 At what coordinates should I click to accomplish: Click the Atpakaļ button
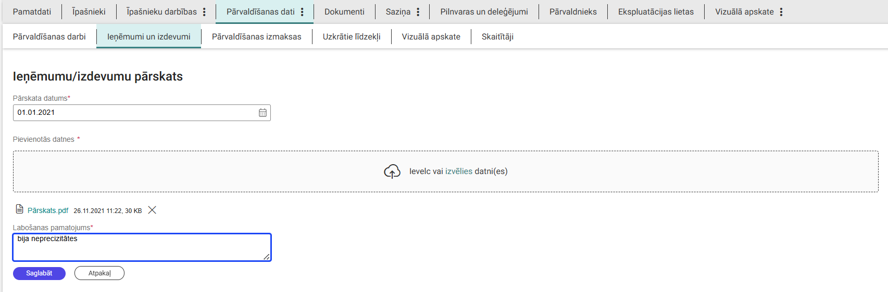pos(99,273)
